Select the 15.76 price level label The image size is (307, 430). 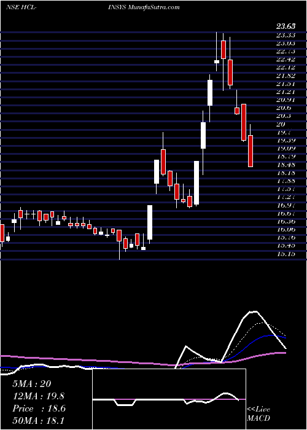(x=286, y=237)
